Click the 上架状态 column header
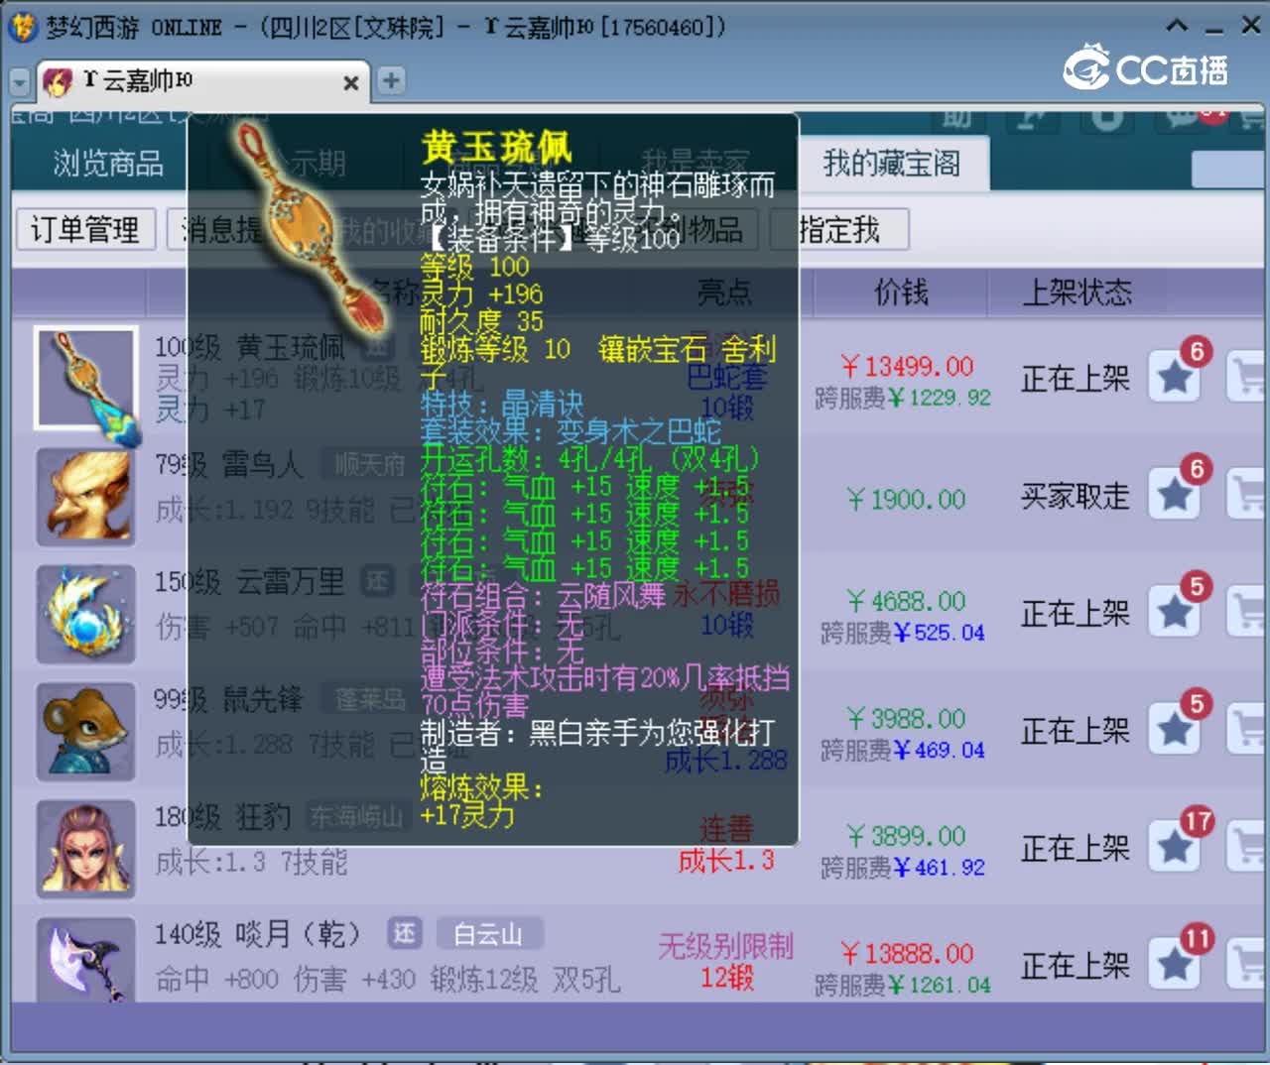Image resolution: width=1270 pixels, height=1065 pixels. tap(1077, 293)
